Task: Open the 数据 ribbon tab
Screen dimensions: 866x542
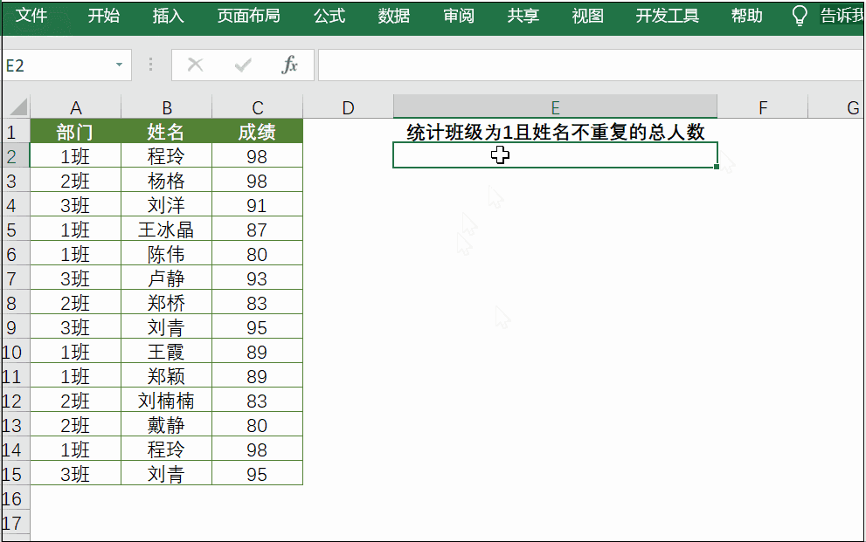Action: tap(394, 16)
